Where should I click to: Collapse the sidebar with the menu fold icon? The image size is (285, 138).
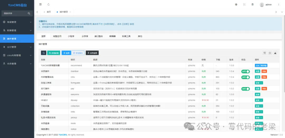40,4
